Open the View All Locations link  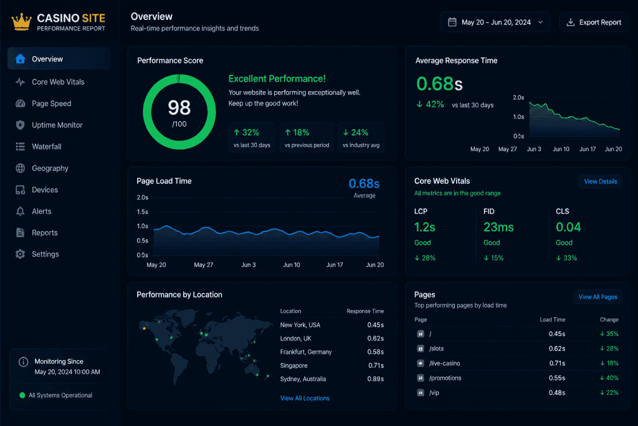[305, 399]
